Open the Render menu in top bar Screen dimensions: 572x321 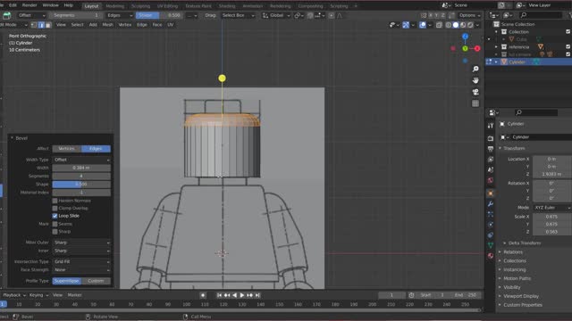pyautogui.click(x=29, y=5)
